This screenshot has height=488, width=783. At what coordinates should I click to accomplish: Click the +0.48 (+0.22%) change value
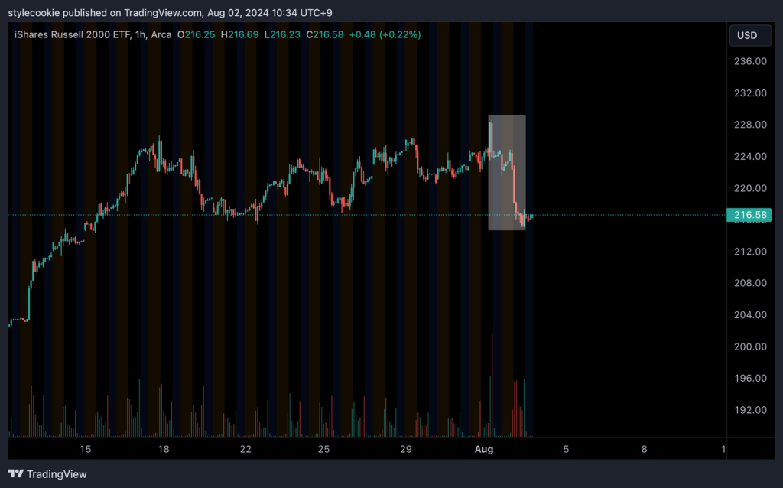tap(385, 35)
